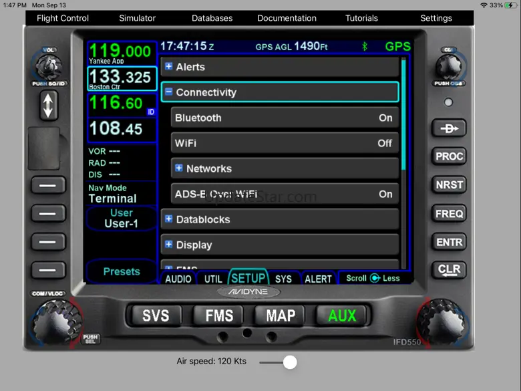Click the iPad WiFi status icon
The width and height of the screenshot is (521, 391).
(484, 5)
